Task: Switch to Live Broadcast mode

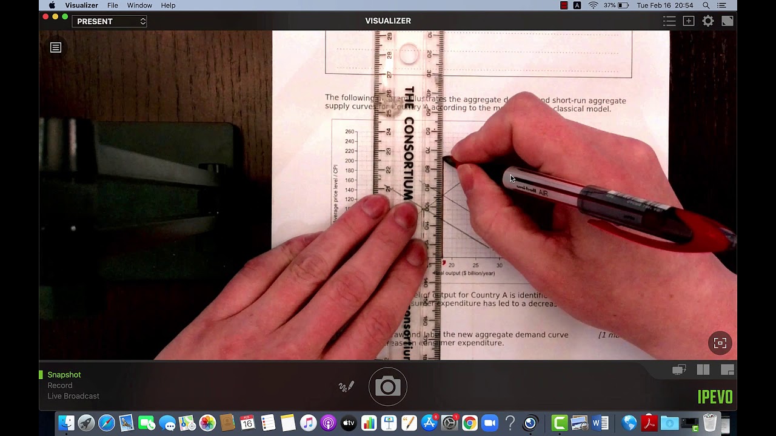Action: point(73,396)
